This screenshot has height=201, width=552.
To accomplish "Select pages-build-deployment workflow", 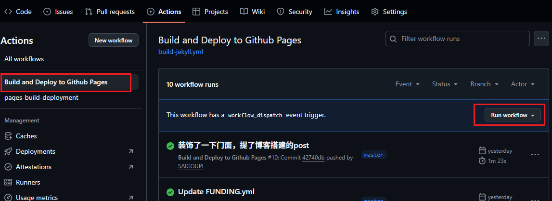I will click(x=41, y=97).
